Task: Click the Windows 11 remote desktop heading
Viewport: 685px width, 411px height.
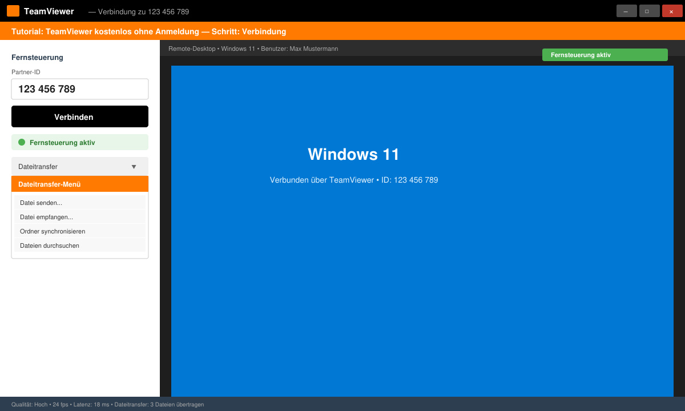Action: tap(354, 155)
